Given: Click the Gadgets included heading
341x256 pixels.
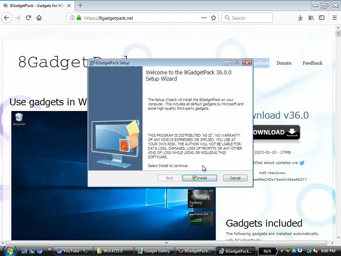Looking at the screenshot, I should coord(264,223).
